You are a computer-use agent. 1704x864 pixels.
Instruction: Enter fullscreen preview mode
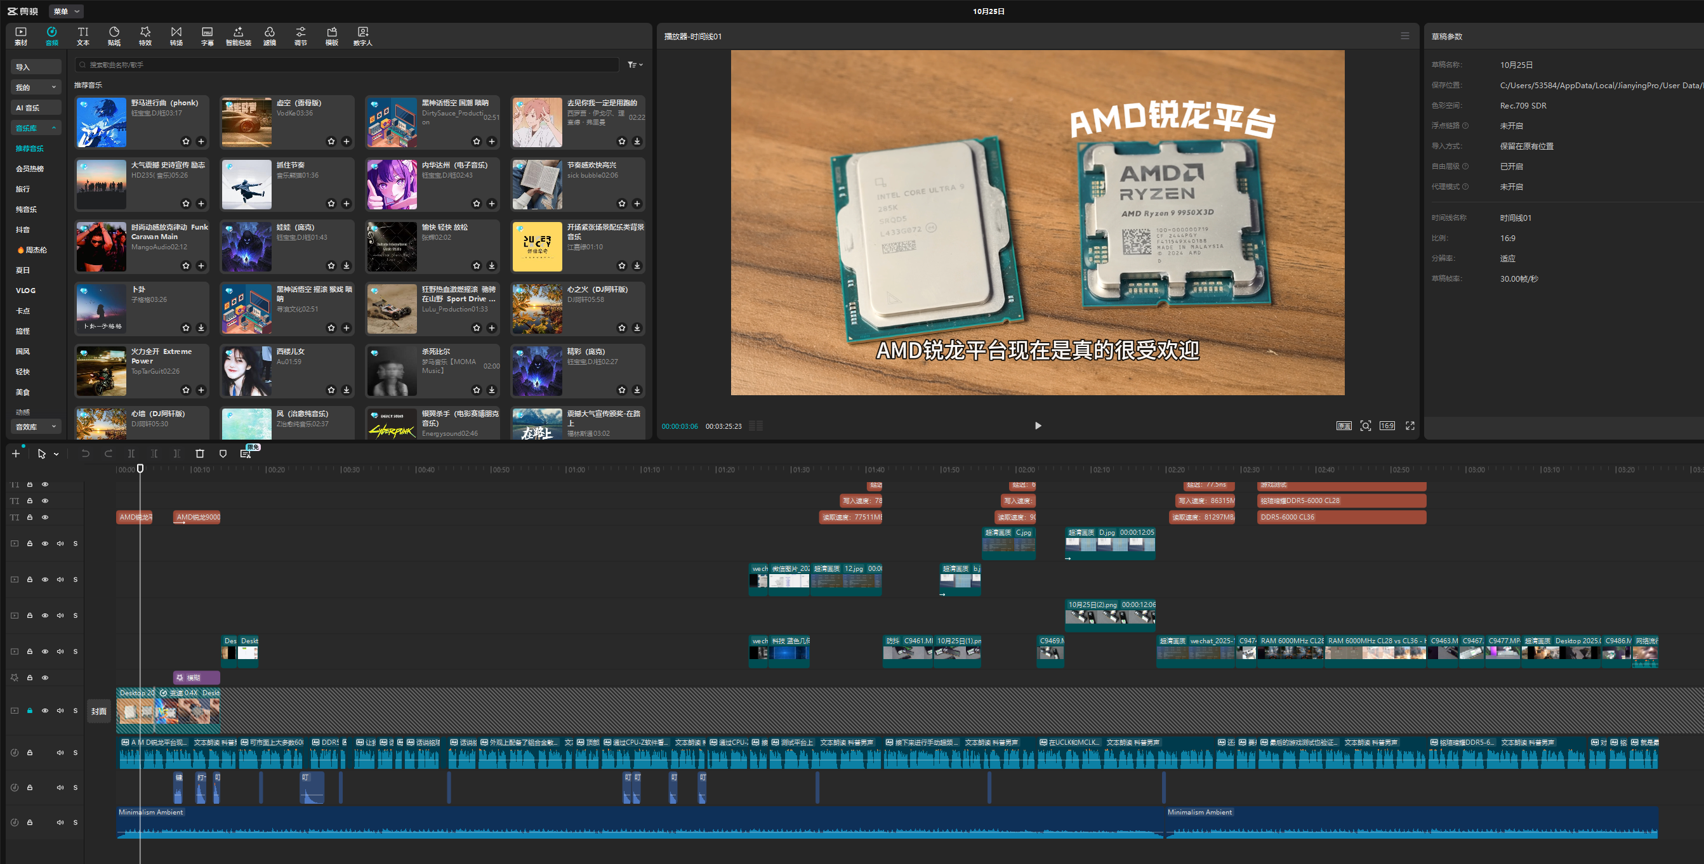tap(1410, 426)
